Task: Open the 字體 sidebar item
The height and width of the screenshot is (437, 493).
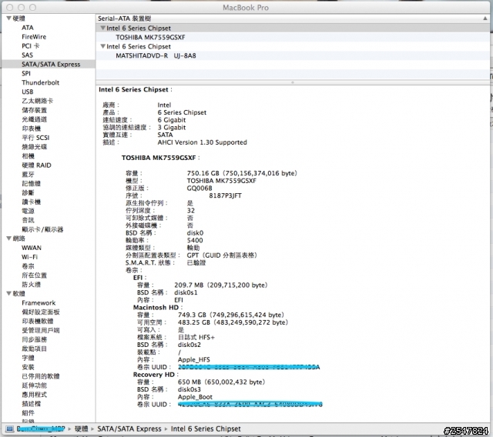Action: point(28,358)
